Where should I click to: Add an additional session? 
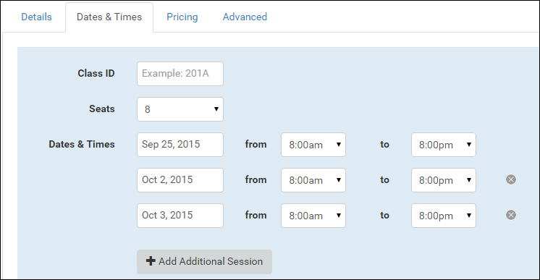(204, 262)
